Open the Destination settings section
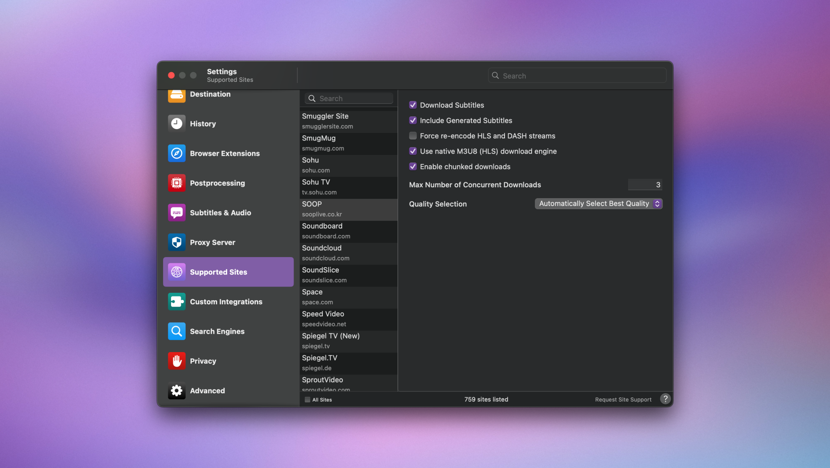830x468 pixels. pyautogui.click(x=176, y=96)
